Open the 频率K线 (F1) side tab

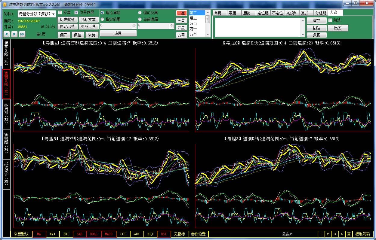(6, 54)
